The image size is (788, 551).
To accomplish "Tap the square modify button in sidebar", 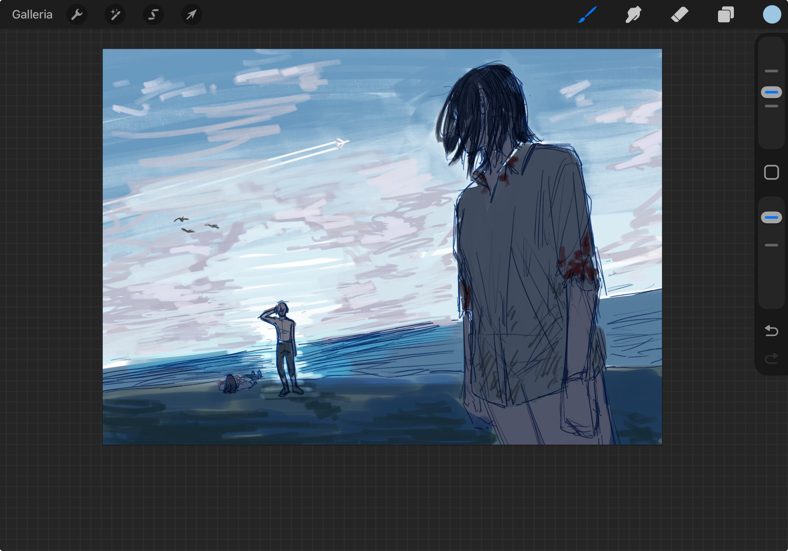I will [x=771, y=172].
